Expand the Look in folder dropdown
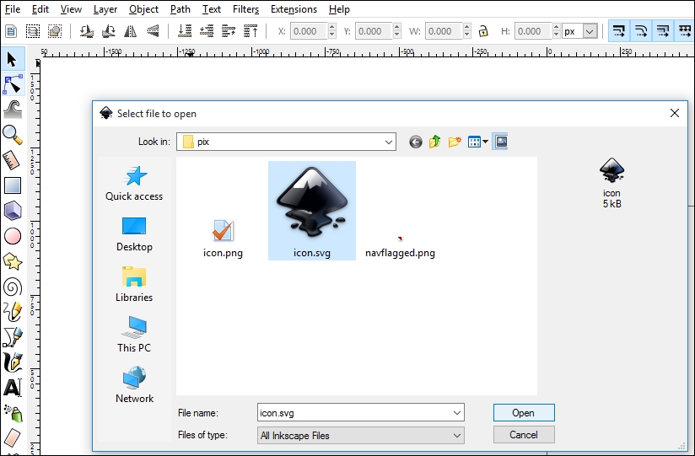The height and width of the screenshot is (456, 695). [x=388, y=142]
